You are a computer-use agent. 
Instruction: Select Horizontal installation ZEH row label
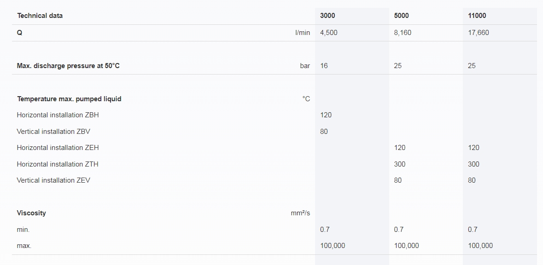[58, 148]
